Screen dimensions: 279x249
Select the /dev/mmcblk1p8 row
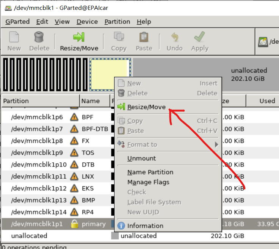click(x=57, y=141)
